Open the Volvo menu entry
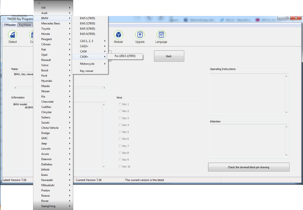 [53, 65]
